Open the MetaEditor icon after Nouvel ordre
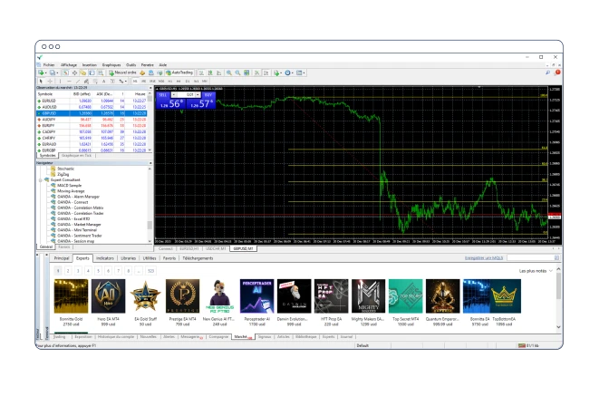 coord(142,72)
